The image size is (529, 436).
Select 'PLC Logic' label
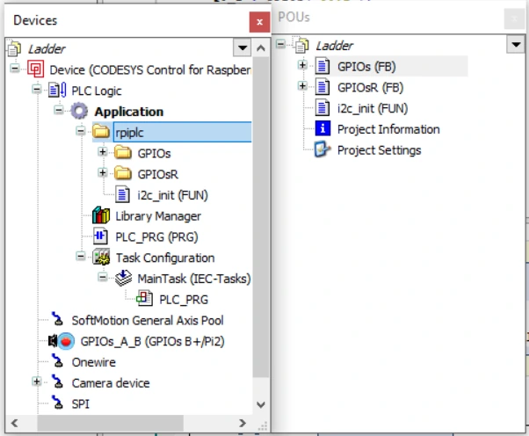click(97, 91)
